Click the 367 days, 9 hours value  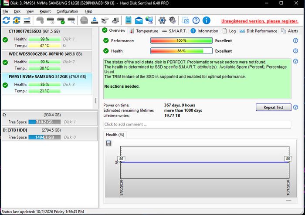[x=180, y=105]
